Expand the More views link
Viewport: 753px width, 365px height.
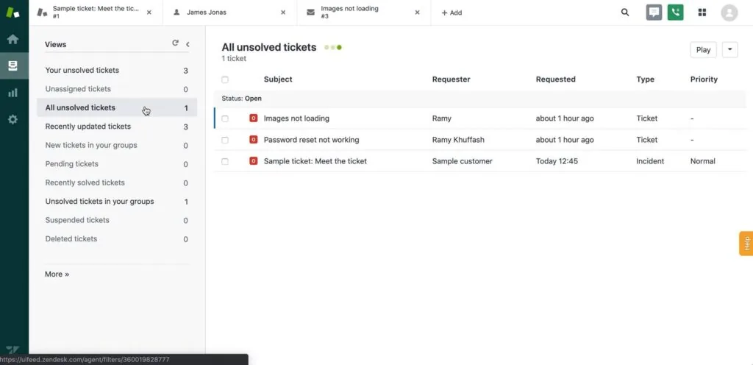[57, 274]
